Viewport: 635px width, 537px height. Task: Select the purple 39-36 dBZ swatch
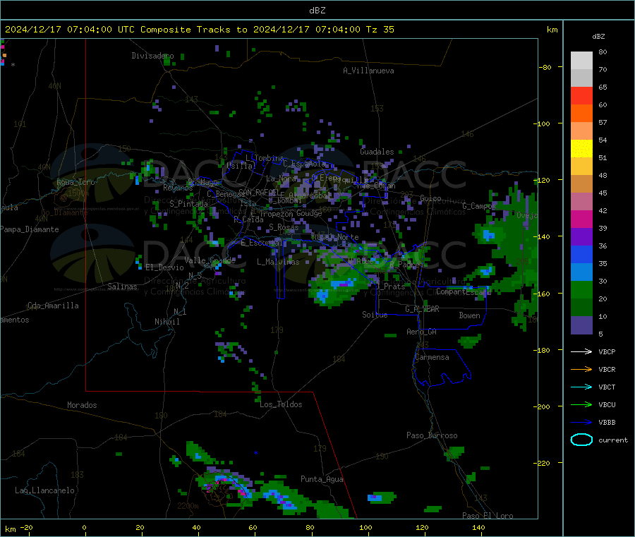click(581, 237)
